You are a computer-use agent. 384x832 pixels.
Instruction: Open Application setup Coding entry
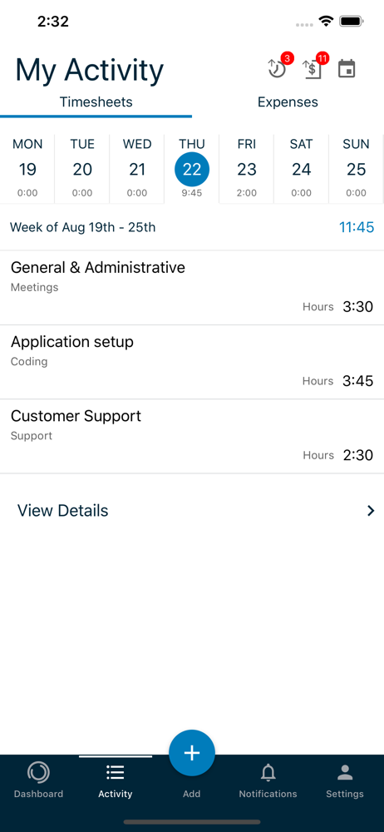(x=192, y=362)
